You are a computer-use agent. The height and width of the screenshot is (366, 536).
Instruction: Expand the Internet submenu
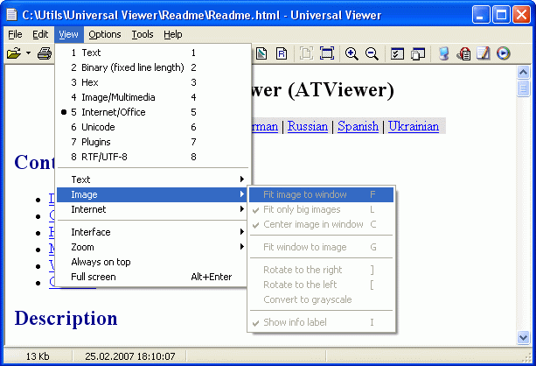(x=152, y=209)
